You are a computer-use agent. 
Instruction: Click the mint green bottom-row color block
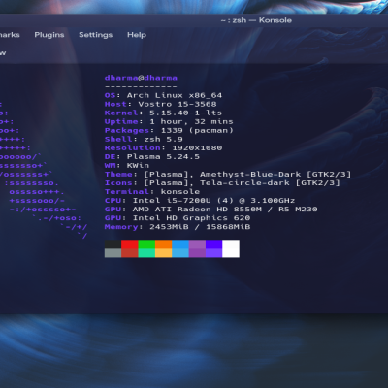coord(146,253)
